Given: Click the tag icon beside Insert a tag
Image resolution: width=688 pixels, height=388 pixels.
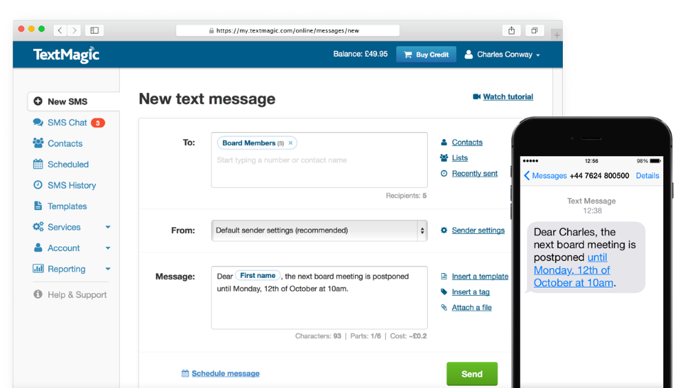Looking at the screenshot, I should coord(444,292).
